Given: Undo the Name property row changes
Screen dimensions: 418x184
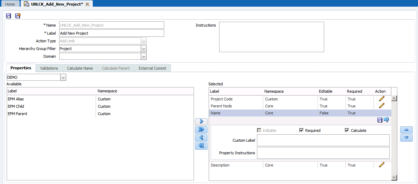Looking at the screenshot, I should [x=386, y=120].
